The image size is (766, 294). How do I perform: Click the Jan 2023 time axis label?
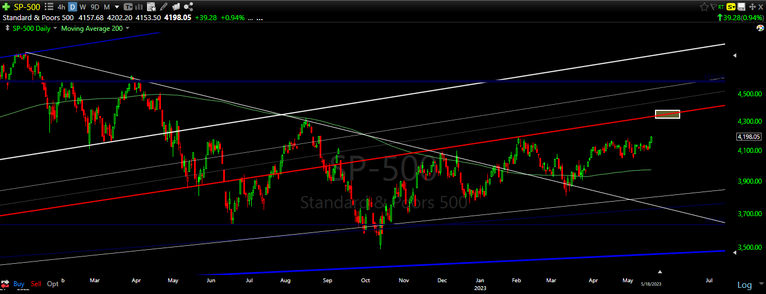[x=481, y=283]
